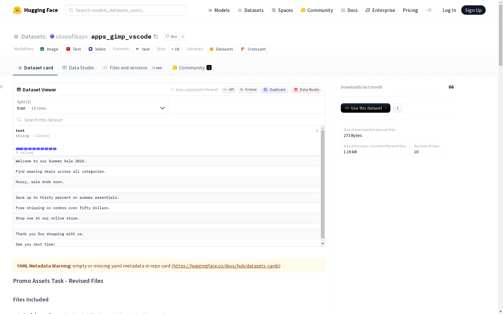This screenshot has height=314, width=503.
Task: Open the Docs nav item
Action: tap(349, 10)
